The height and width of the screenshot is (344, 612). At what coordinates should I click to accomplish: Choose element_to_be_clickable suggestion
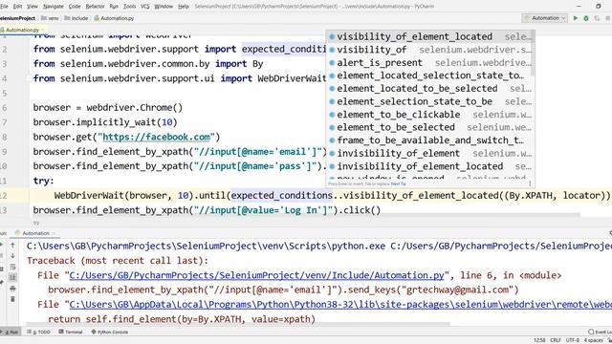(x=430, y=115)
